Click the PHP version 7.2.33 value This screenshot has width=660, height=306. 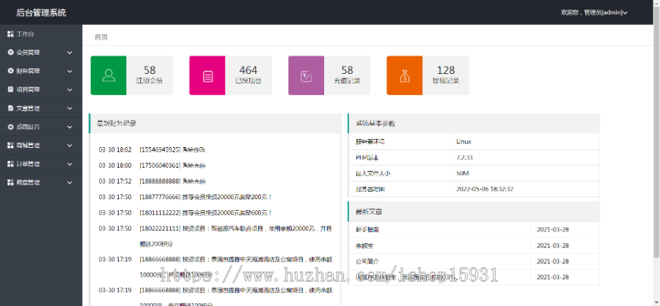coord(464,157)
